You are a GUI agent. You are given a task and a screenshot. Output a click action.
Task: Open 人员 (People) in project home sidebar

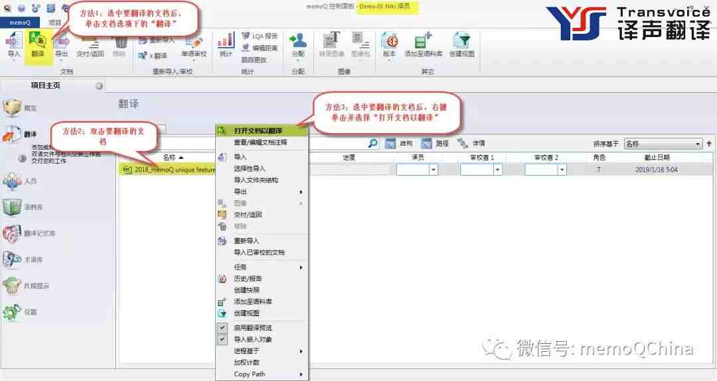point(21,181)
